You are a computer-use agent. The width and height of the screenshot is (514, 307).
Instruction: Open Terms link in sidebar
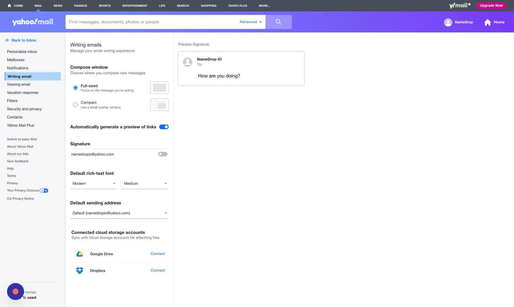(x=11, y=176)
